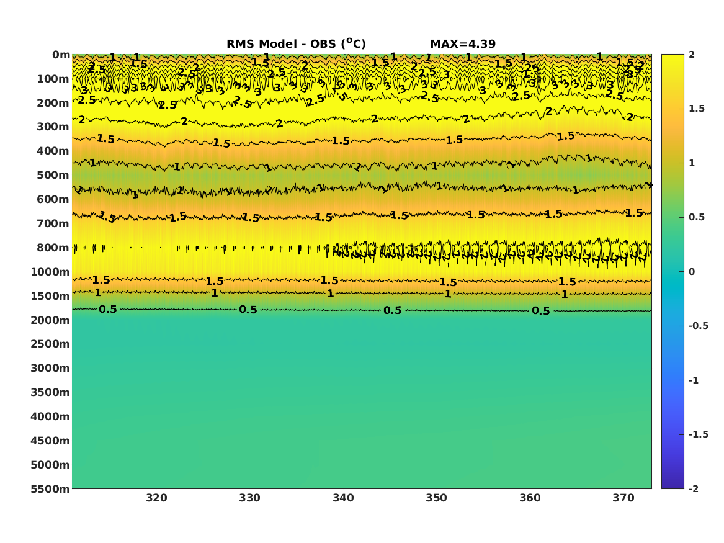Screen dimensions: 724x543
Task: Click the 'MAX=4.39' label in the title
Action: [x=463, y=44]
